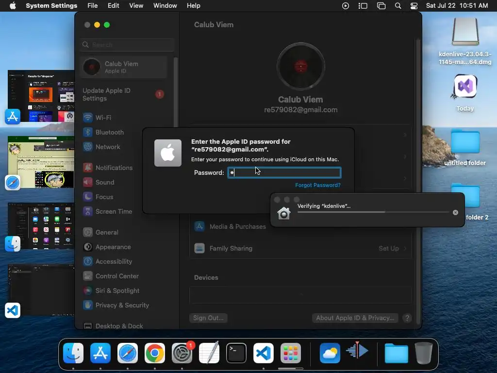The image size is (497, 373).
Task: Click the Forgot Password? link
Action: [x=318, y=185]
